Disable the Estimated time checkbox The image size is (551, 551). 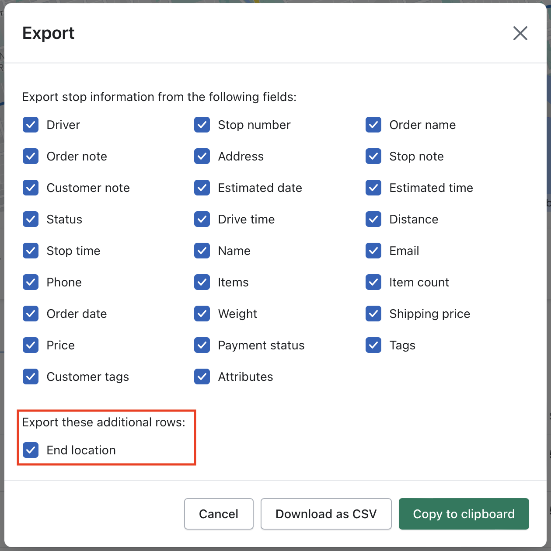coord(373,188)
